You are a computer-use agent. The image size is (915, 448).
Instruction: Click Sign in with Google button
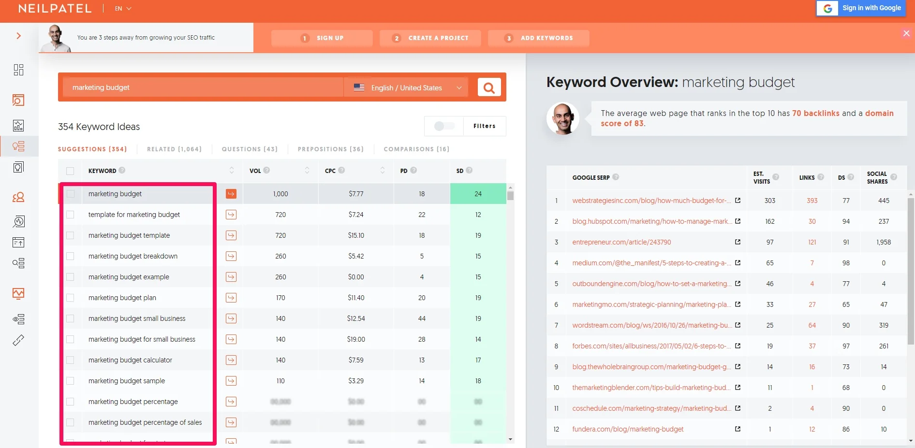tap(861, 8)
